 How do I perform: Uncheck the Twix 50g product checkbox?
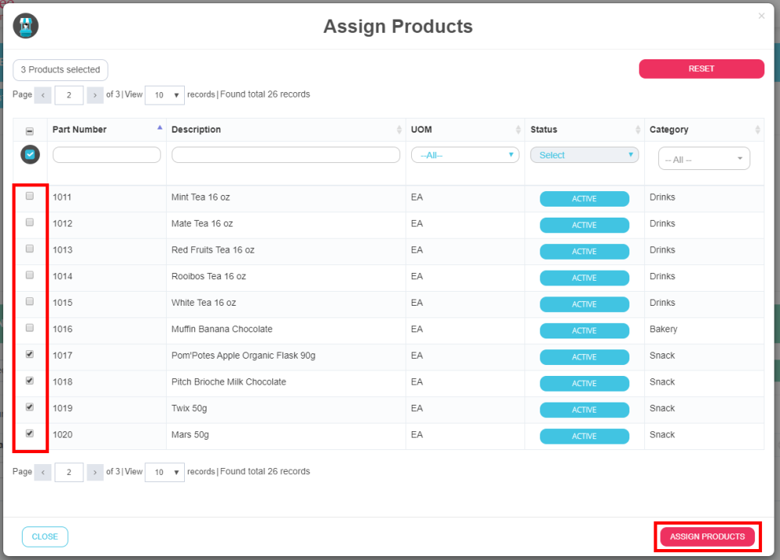point(30,407)
